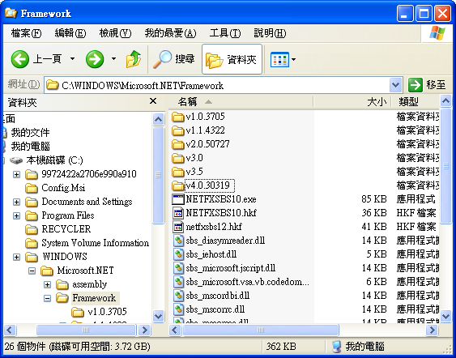Select the sbs_mscorrc.dll icon
The height and width of the screenshot is (358, 456).
click(x=178, y=309)
